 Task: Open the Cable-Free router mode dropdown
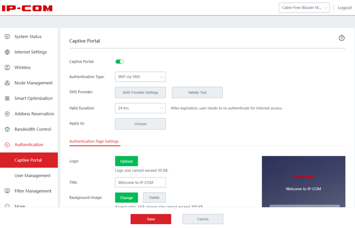click(x=304, y=8)
